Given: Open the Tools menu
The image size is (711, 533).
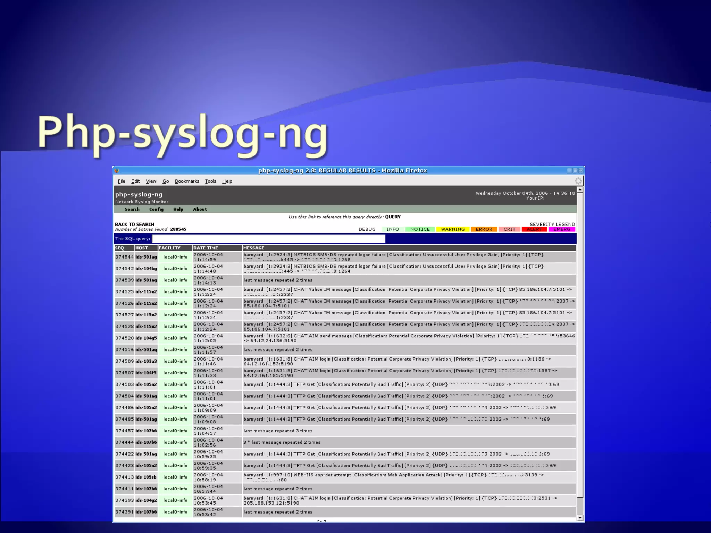Looking at the screenshot, I should click(x=210, y=181).
